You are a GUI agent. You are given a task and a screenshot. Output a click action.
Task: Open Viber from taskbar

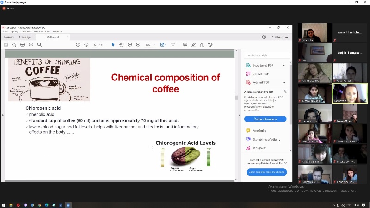pos(25,205)
